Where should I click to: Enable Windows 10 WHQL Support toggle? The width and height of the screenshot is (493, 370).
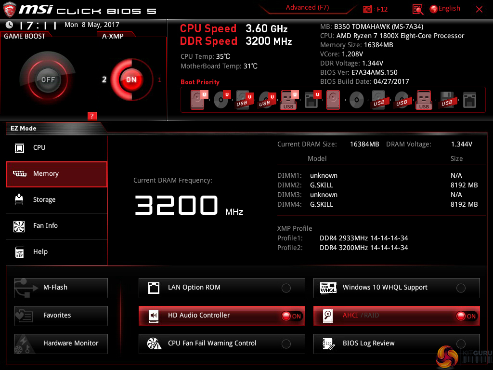click(461, 288)
